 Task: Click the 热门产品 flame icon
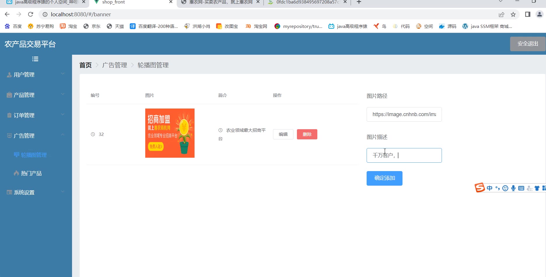coord(16,173)
